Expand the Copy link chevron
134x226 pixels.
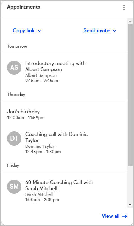pyautogui.click(x=39, y=31)
